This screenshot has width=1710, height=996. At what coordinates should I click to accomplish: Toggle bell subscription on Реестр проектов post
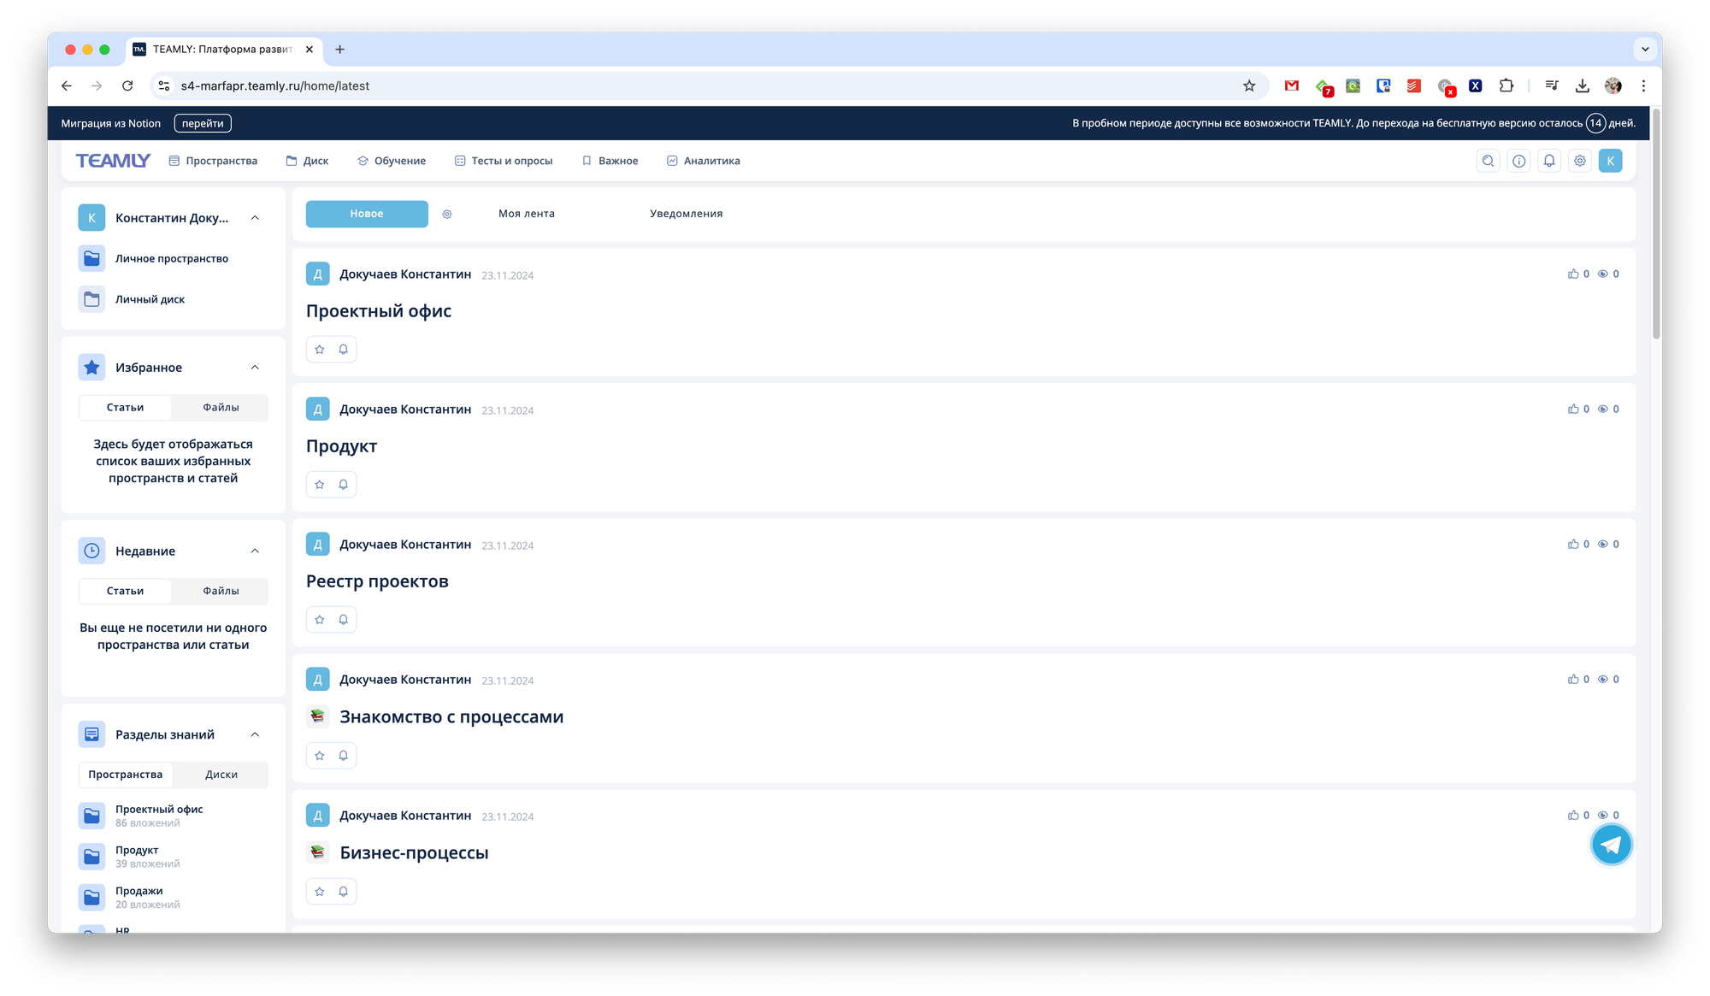(x=344, y=620)
